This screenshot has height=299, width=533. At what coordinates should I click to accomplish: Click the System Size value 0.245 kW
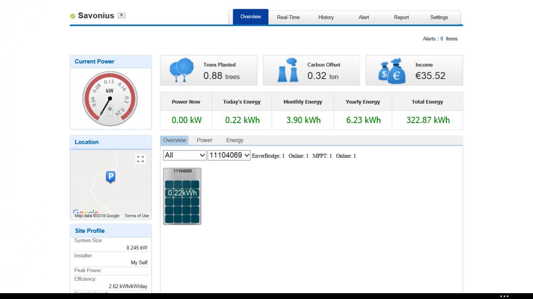click(x=137, y=248)
